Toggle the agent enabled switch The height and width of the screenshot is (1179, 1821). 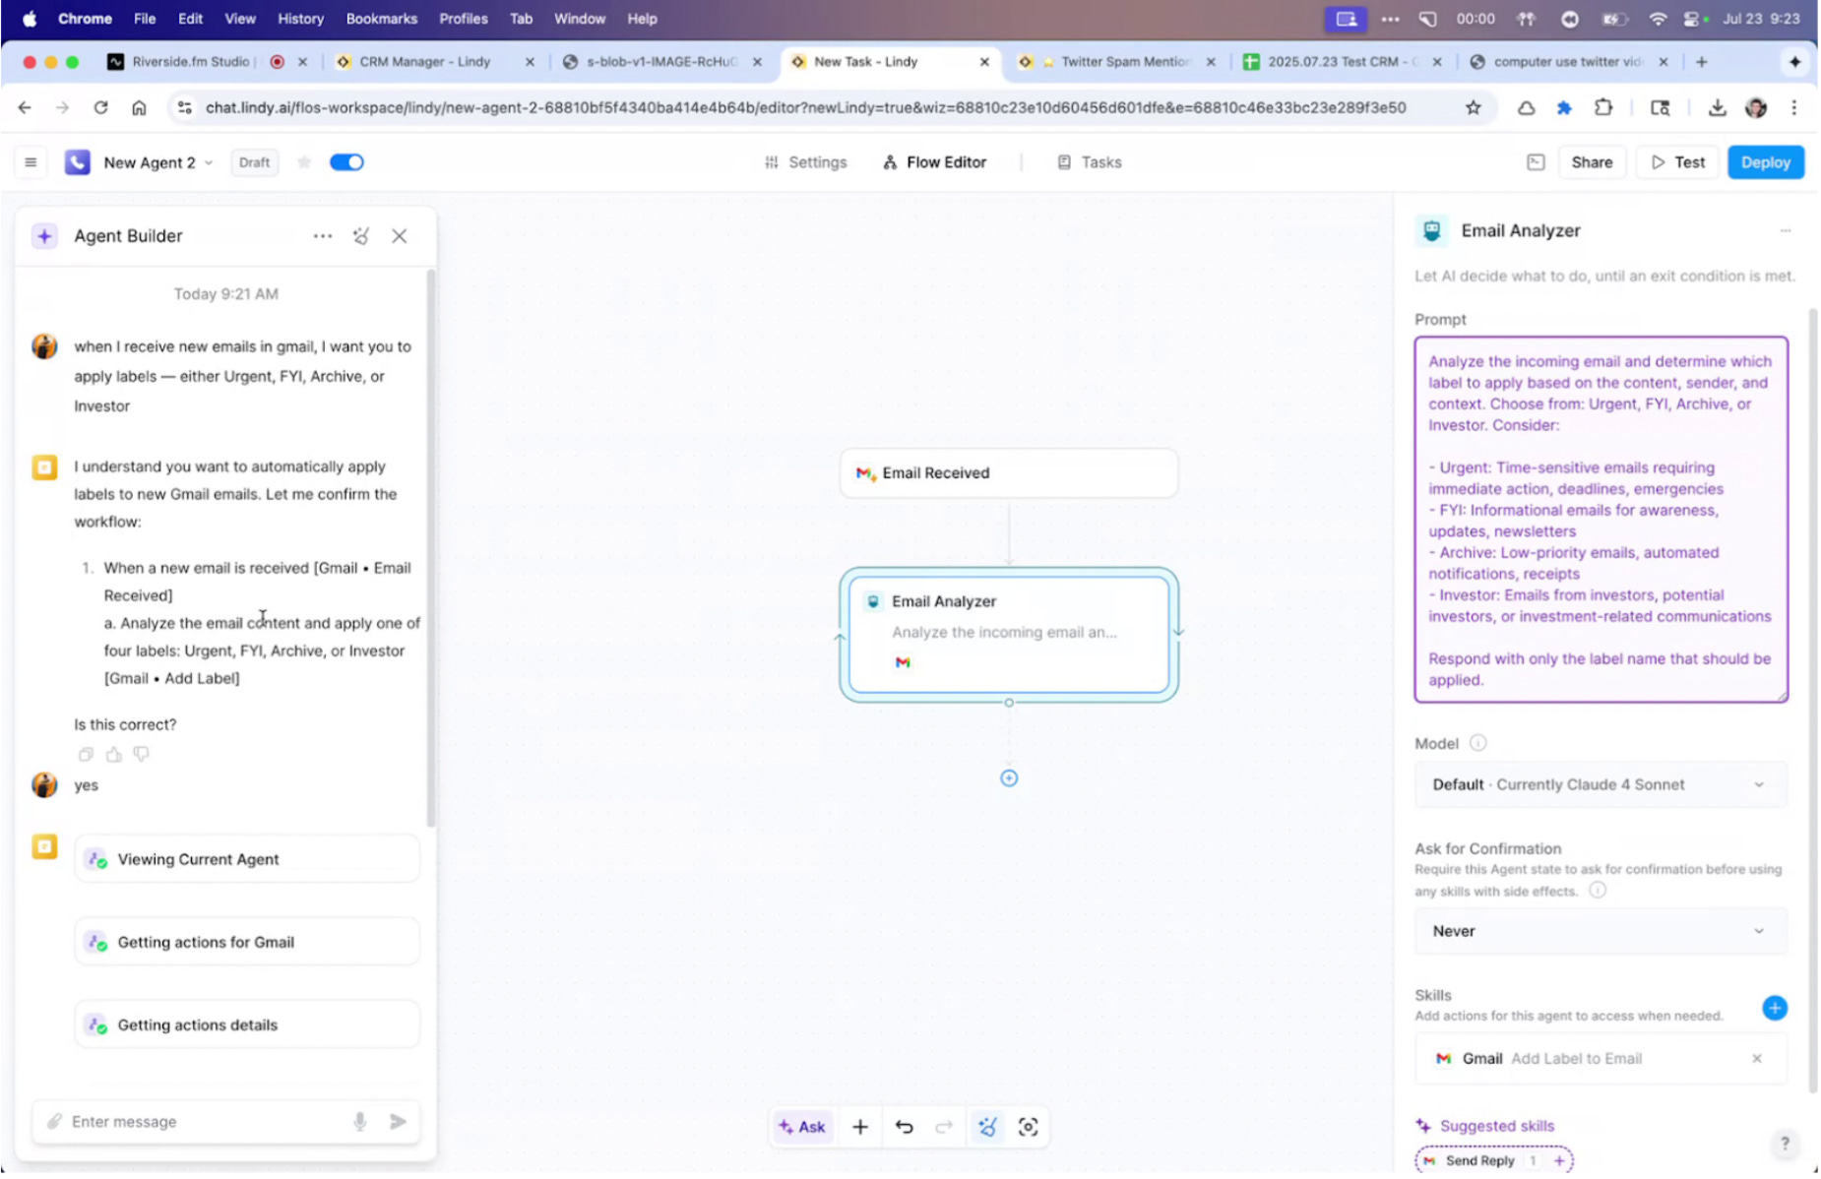point(346,162)
